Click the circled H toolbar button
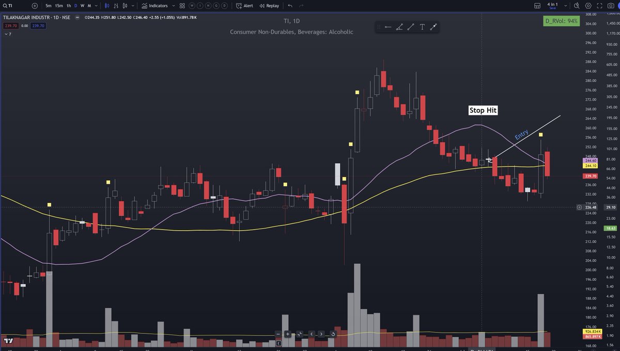The width and height of the screenshot is (620, 351). coord(208,6)
